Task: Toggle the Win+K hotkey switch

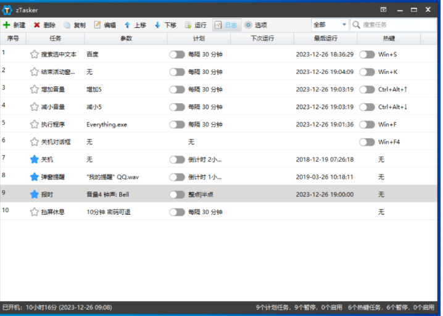Action: 367,72
